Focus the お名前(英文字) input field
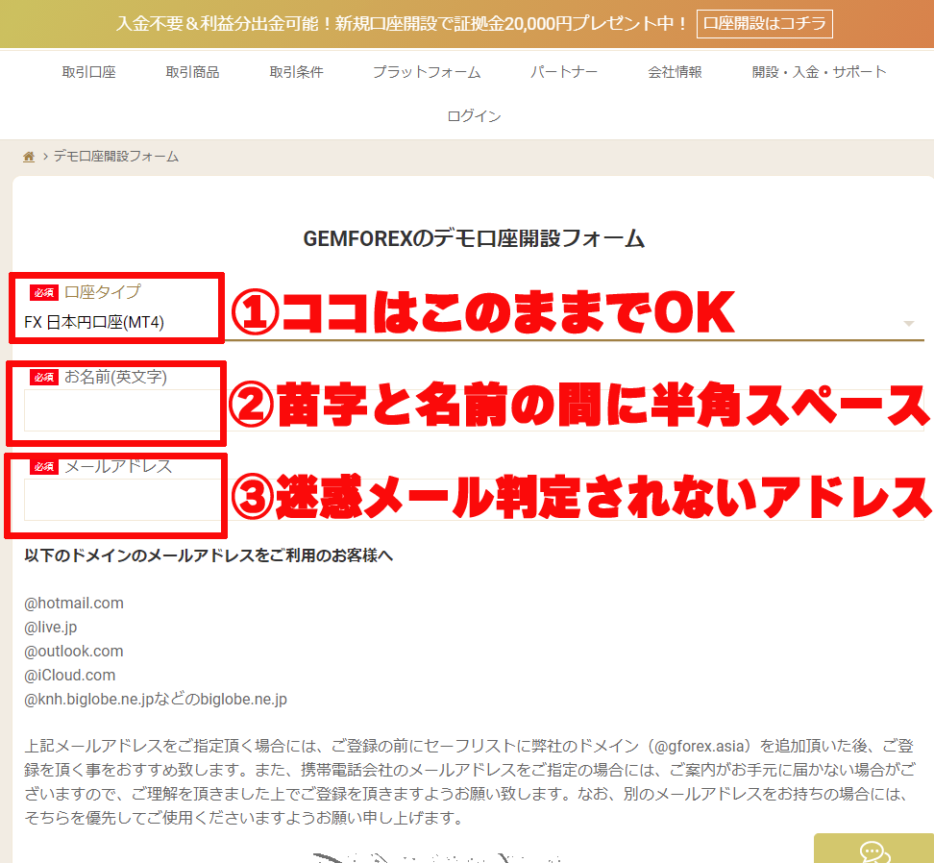 click(474, 409)
